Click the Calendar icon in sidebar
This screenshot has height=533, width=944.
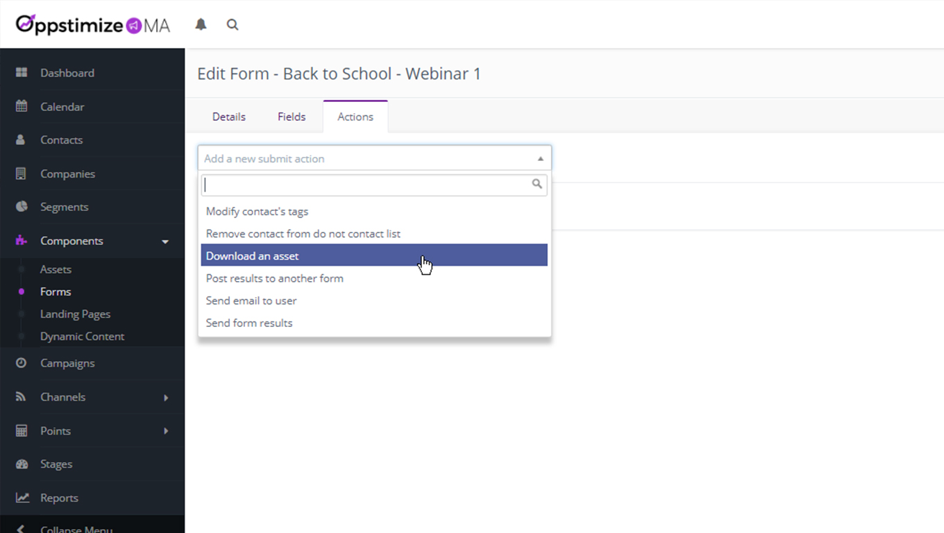[x=22, y=106]
